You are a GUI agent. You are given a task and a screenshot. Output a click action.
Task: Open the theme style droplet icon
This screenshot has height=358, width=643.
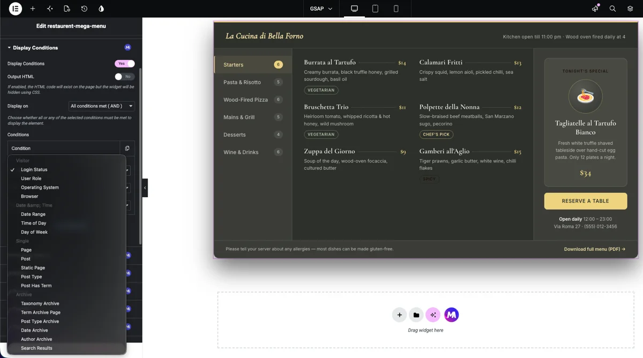click(x=101, y=9)
